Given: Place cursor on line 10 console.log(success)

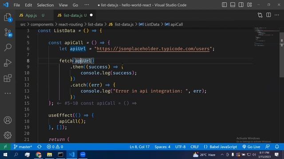Looking at the screenshot, I should [108, 73].
